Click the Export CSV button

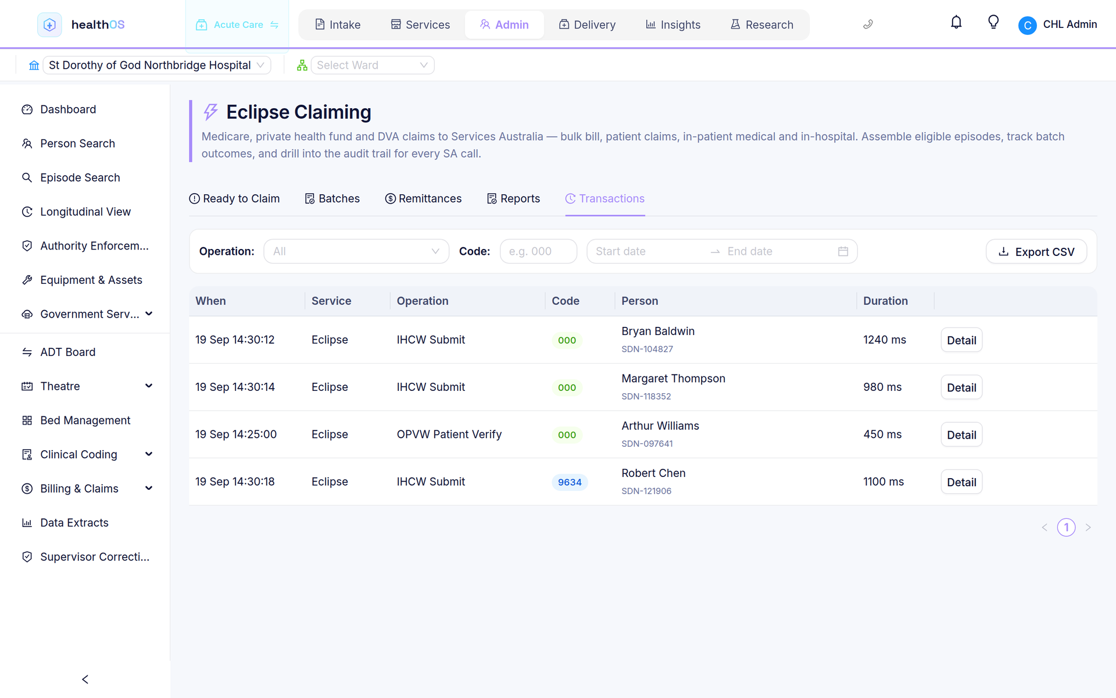pyautogui.click(x=1036, y=251)
